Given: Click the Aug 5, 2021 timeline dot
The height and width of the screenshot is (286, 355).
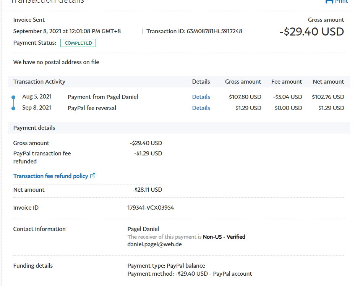Looking at the screenshot, I should (14, 97).
